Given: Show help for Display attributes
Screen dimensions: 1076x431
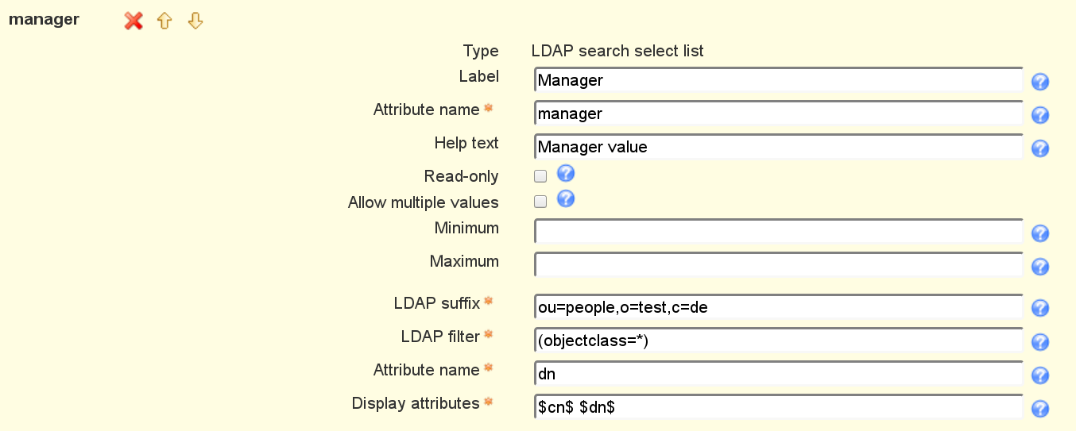Looking at the screenshot, I should (x=1039, y=409).
